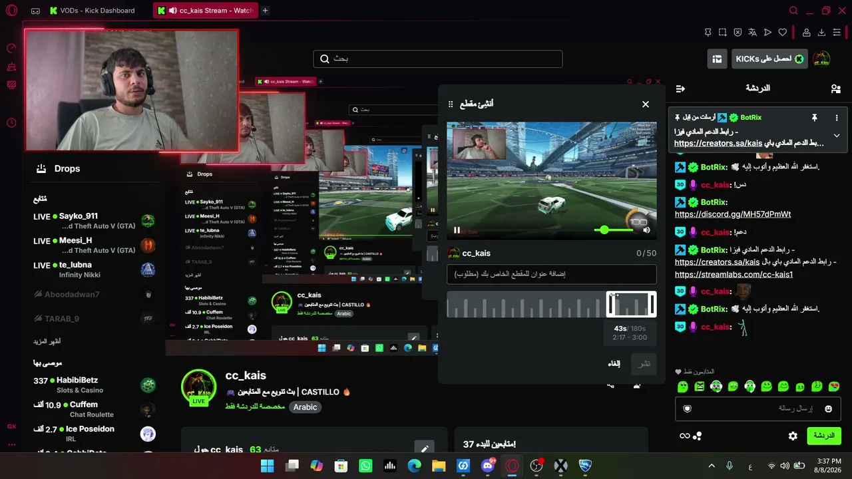Image resolution: width=852 pixels, height=479 pixels.
Task: Open the ad blocker shield icon
Action: 738,32
